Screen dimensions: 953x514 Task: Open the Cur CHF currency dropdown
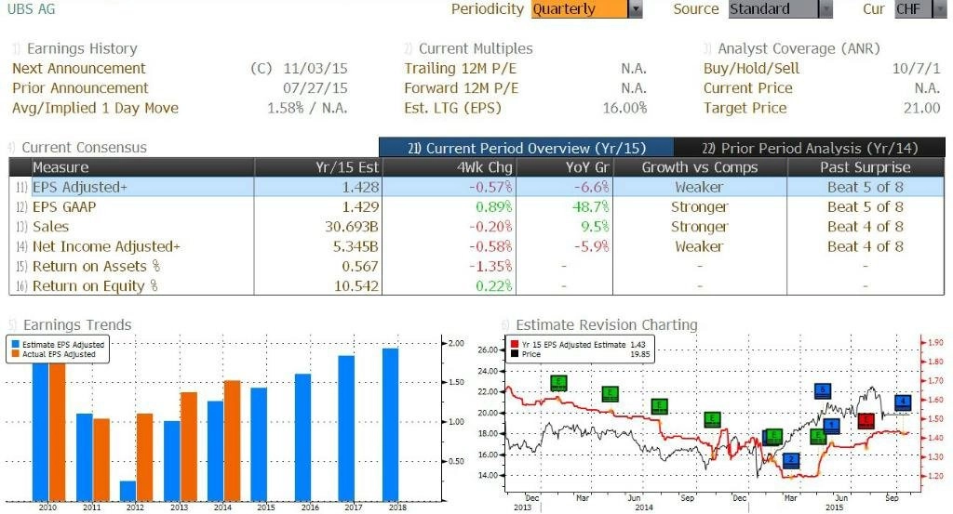pos(920,9)
